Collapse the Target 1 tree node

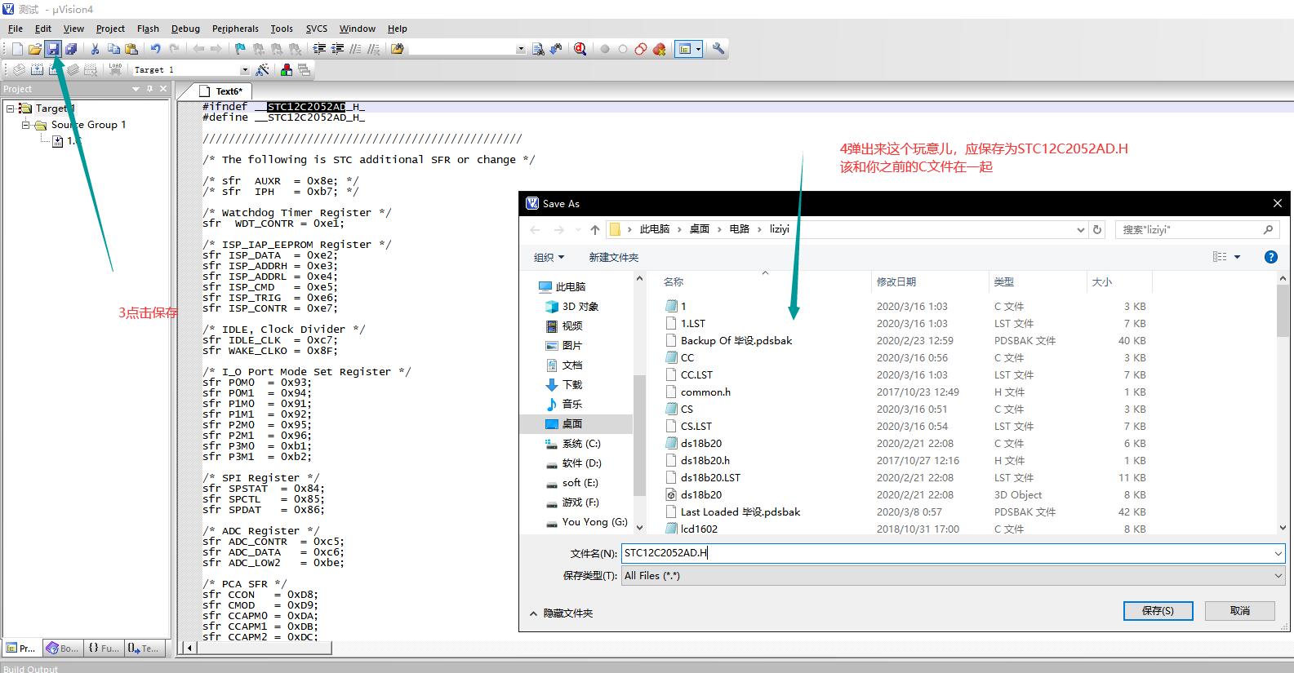click(11, 108)
